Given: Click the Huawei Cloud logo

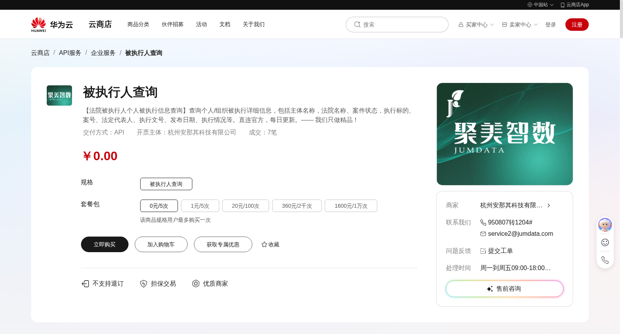Looking at the screenshot, I should [x=52, y=25].
